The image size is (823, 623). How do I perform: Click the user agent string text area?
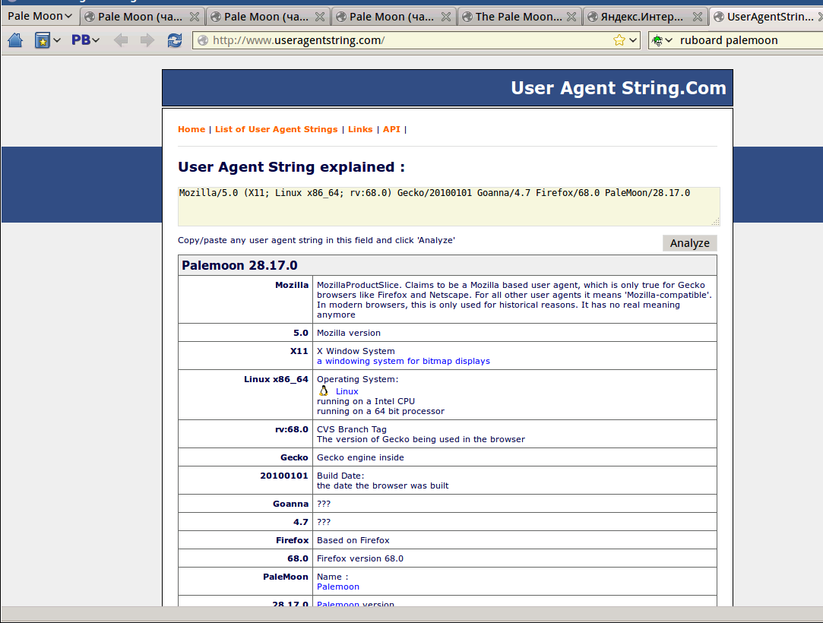tap(448, 206)
